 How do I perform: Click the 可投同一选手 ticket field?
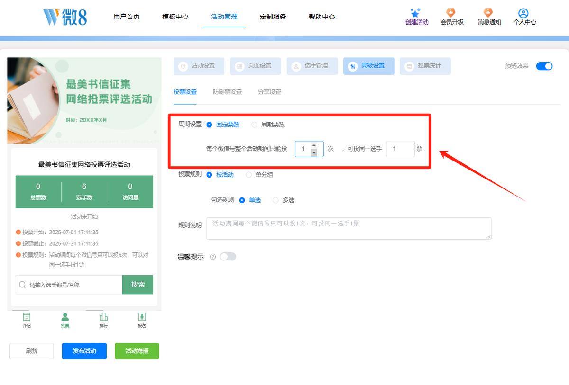click(x=401, y=149)
